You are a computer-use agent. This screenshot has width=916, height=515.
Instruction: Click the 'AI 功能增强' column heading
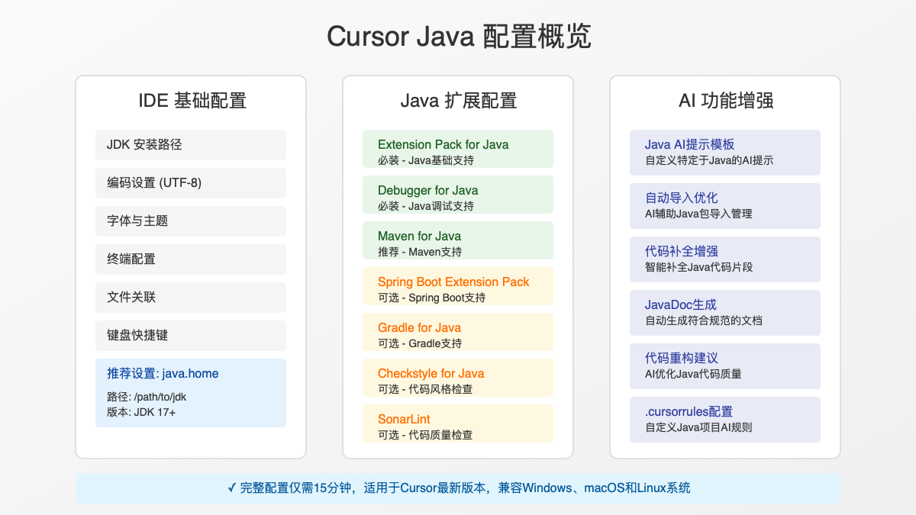coord(725,100)
